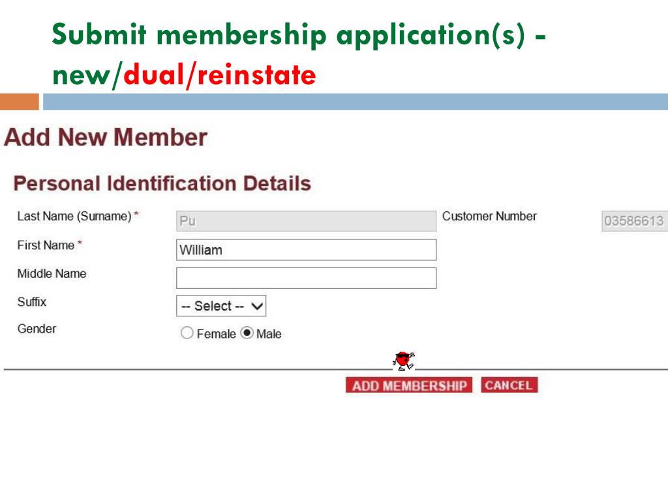Viewport: 668px width, 501px height.
Task: Open the Suffix Select dropdown
Action: [221, 306]
